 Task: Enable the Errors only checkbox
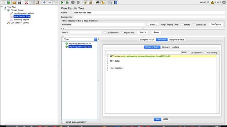pyautogui.click(x=182, y=25)
